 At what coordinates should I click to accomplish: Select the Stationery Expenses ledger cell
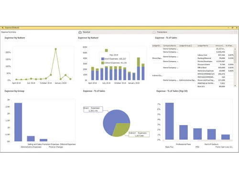pos(206,71)
